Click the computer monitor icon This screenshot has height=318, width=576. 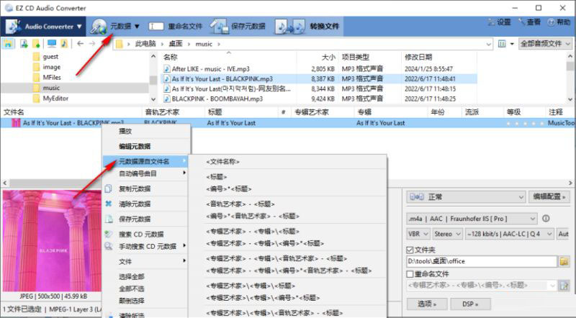pyautogui.click(x=52, y=44)
